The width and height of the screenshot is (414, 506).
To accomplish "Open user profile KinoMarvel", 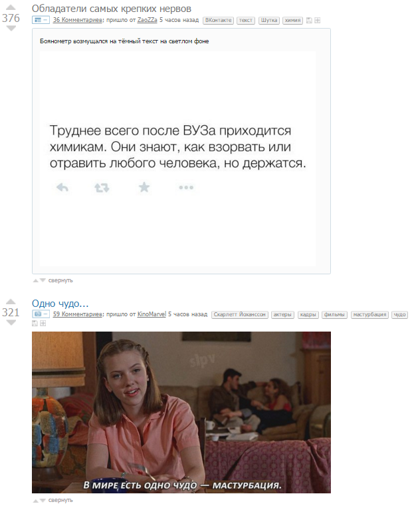I will [x=152, y=314].
